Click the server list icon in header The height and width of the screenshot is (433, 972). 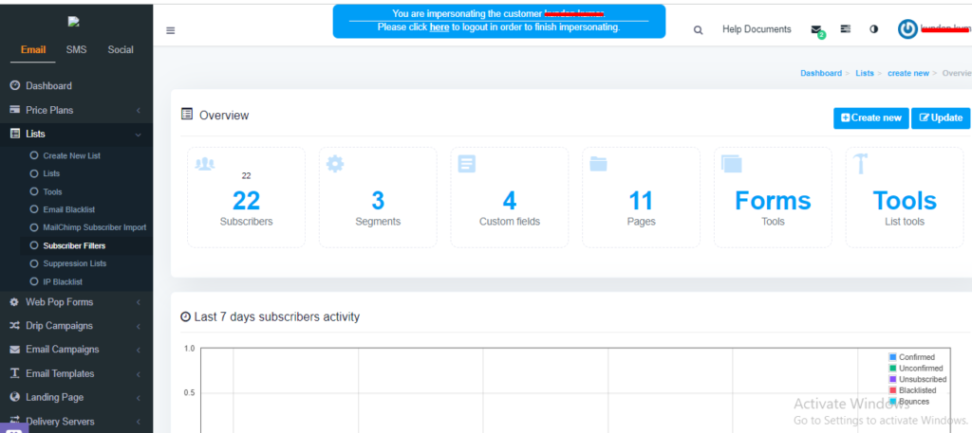click(845, 29)
